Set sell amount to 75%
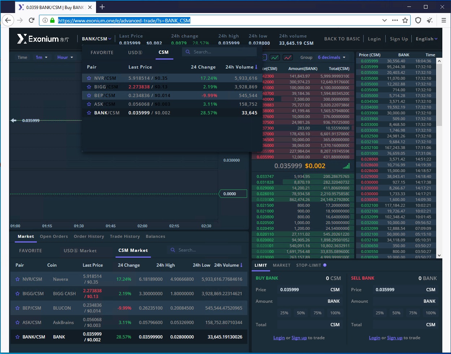 click(x=413, y=313)
